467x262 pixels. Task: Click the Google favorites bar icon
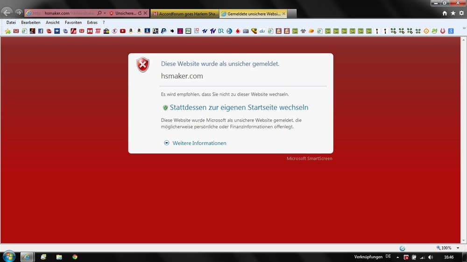click(x=451, y=31)
